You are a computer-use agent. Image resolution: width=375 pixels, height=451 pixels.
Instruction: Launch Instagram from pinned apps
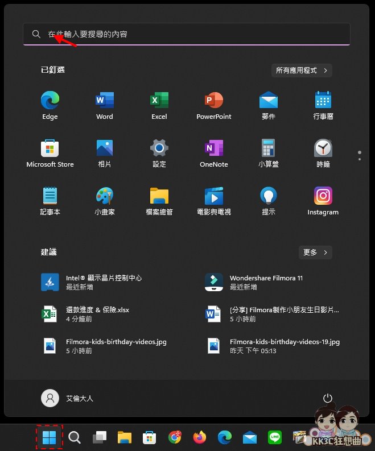(x=323, y=201)
